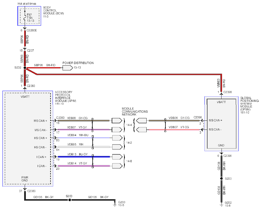Viewport: 261px width, 209px height.
Task: Click the "14-4" network page reference
Action: 129,125
